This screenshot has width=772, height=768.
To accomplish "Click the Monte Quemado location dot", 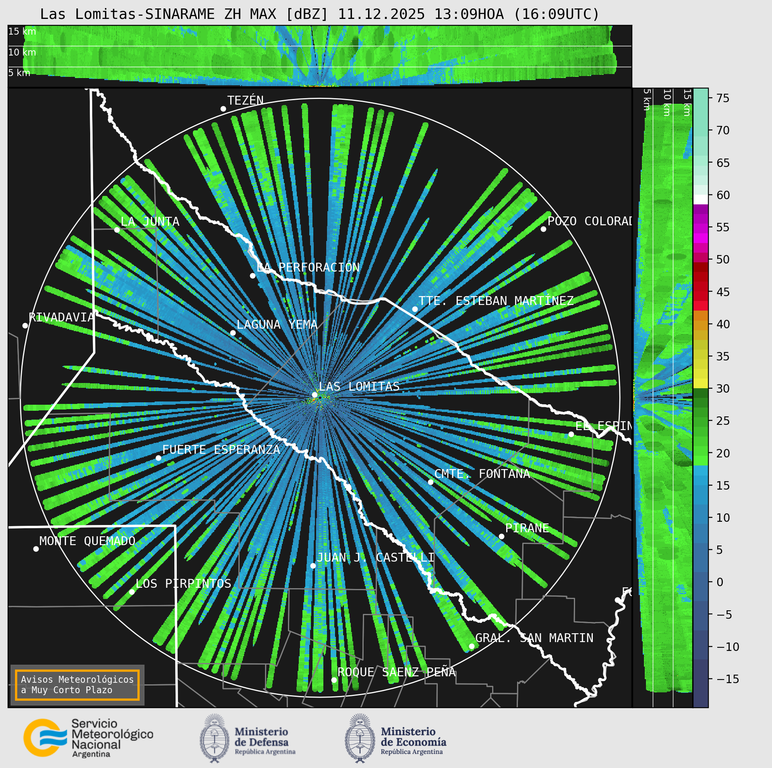I will click(x=36, y=549).
